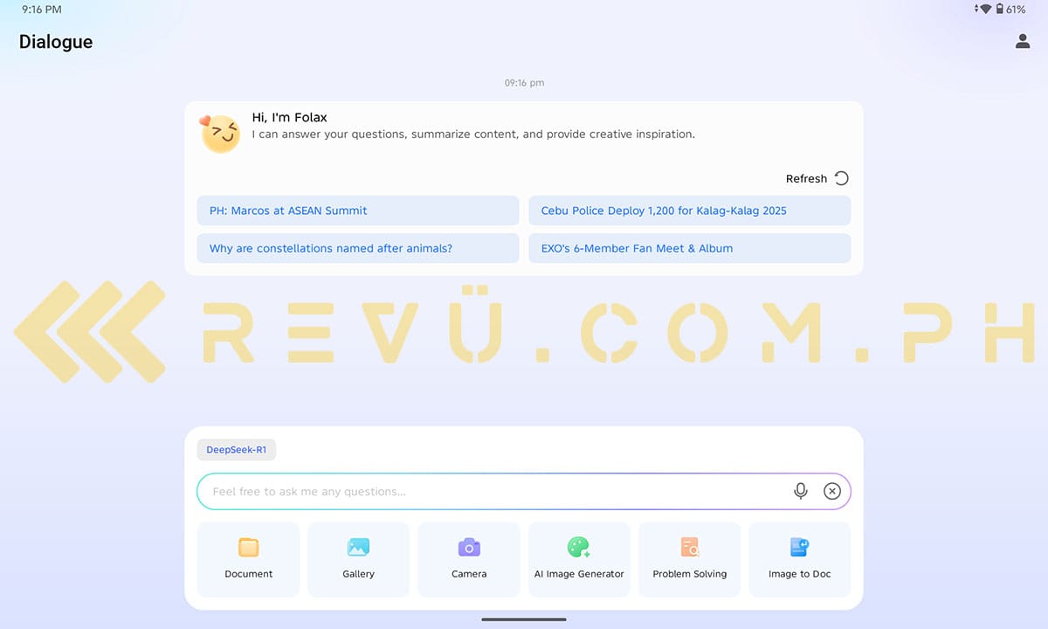
Task: Select the Cebu Police Kalag-Kalag 2025 suggestion
Action: point(689,211)
